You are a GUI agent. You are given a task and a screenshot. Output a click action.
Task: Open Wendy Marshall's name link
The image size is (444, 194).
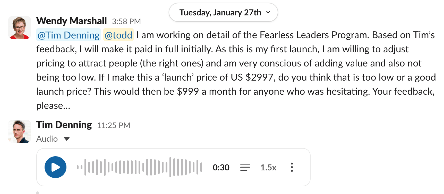[72, 21]
